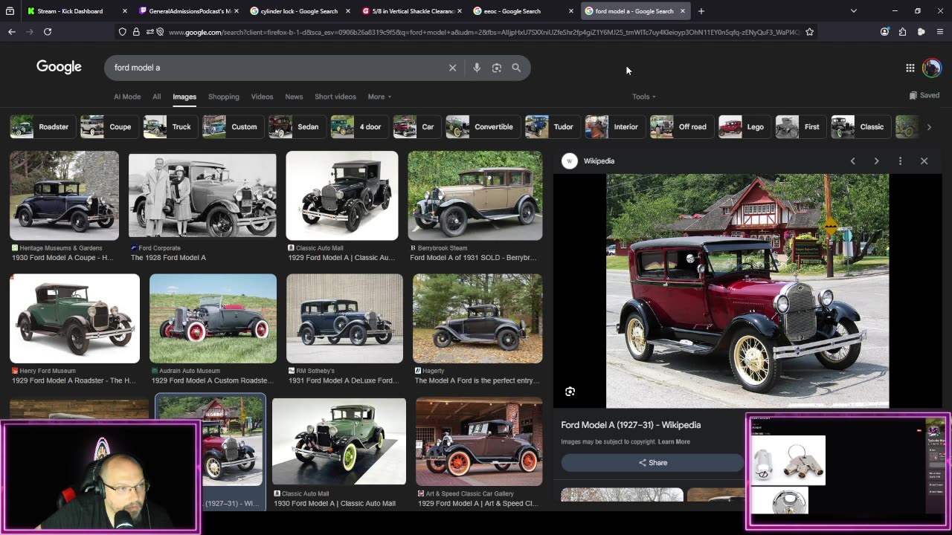The image size is (952, 535).
Task: Click the Share button in preview panel
Action: tap(652, 462)
